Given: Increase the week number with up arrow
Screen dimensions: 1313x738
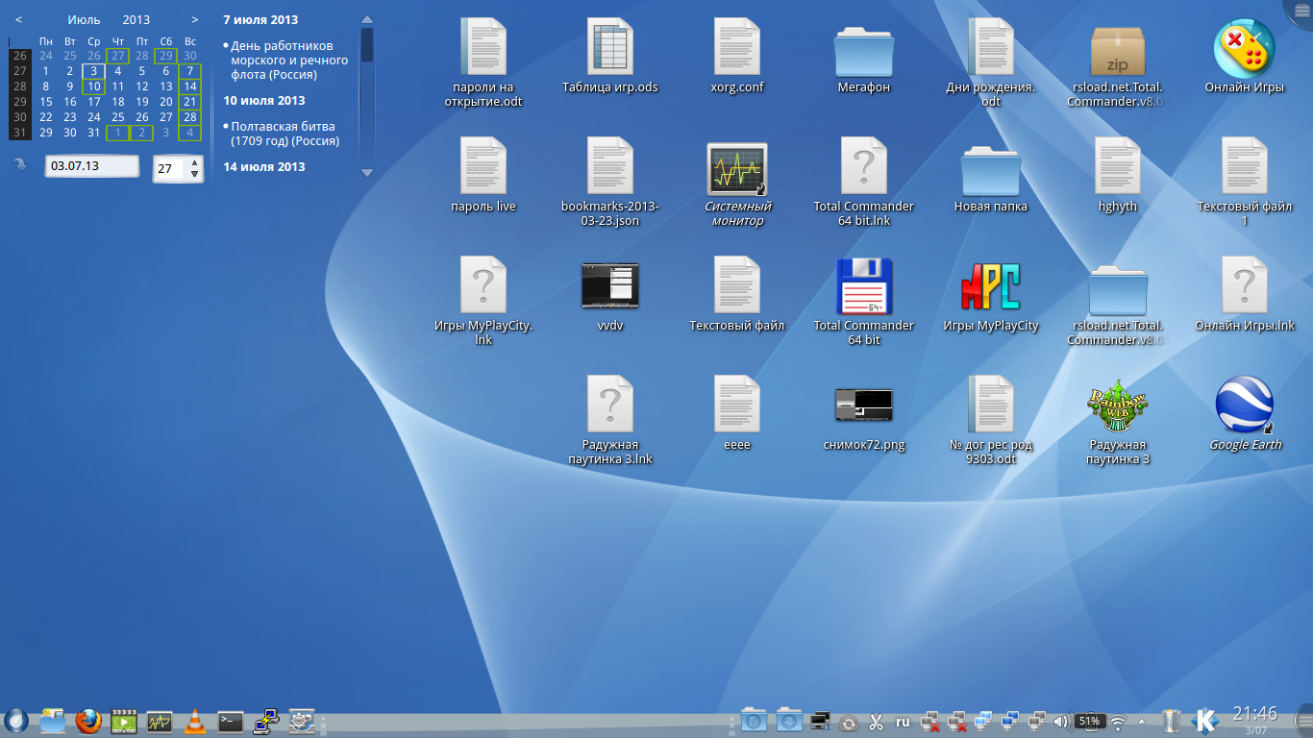Looking at the screenshot, I should [195, 162].
